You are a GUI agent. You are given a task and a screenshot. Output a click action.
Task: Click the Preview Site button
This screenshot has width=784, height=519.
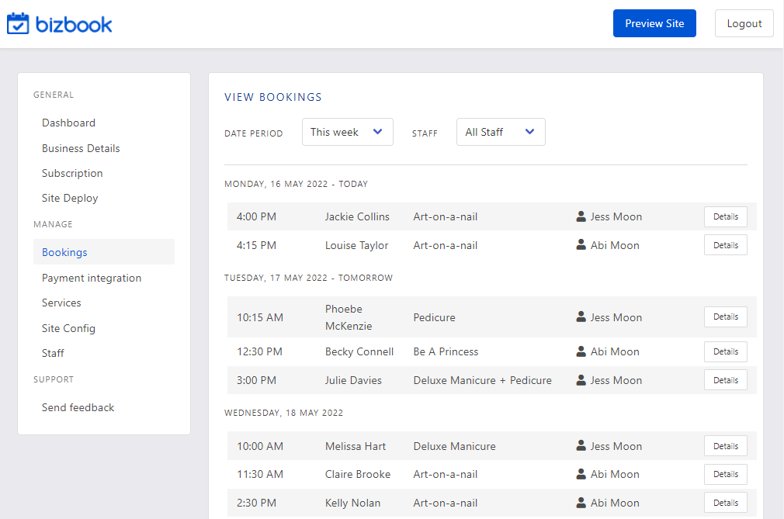coord(654,23)
